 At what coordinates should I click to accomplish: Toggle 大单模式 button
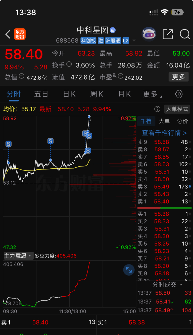177,109
